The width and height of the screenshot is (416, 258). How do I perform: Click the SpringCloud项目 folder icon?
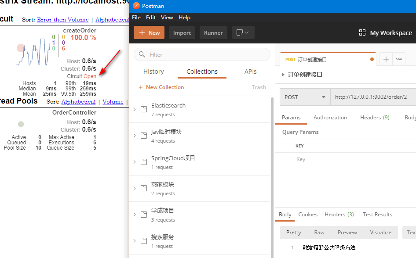(144, 162)
